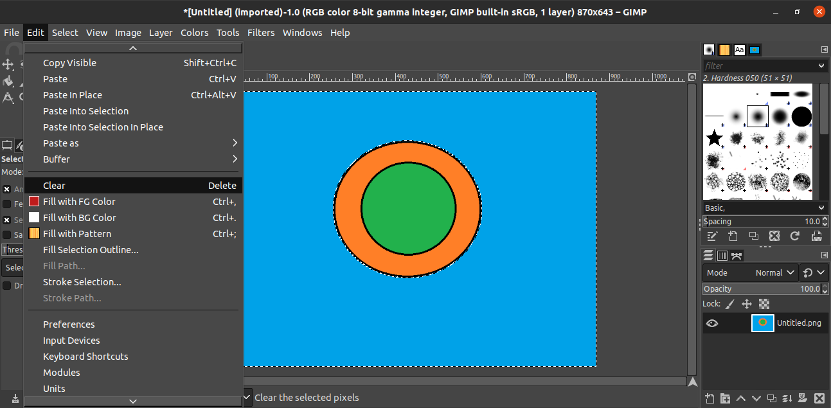
Task: Open the Brushes tab in the dock
Action: pyautogui.click(x=709, y=49)
